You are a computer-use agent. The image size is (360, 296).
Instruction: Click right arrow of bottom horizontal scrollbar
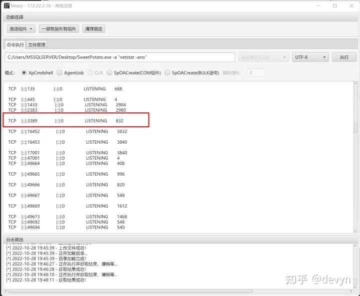(351, 291)
